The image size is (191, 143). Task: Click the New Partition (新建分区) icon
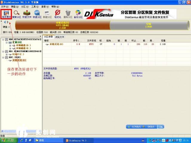47,14
